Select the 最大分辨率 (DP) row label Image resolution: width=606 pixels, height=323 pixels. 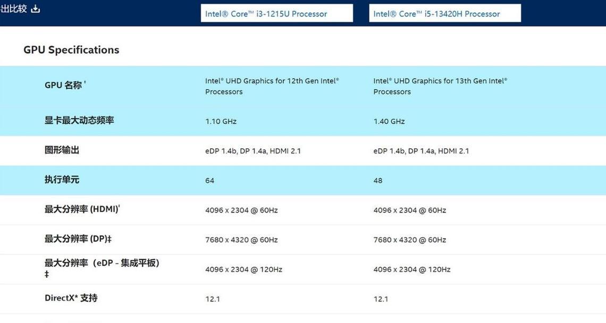click(78, 239)
